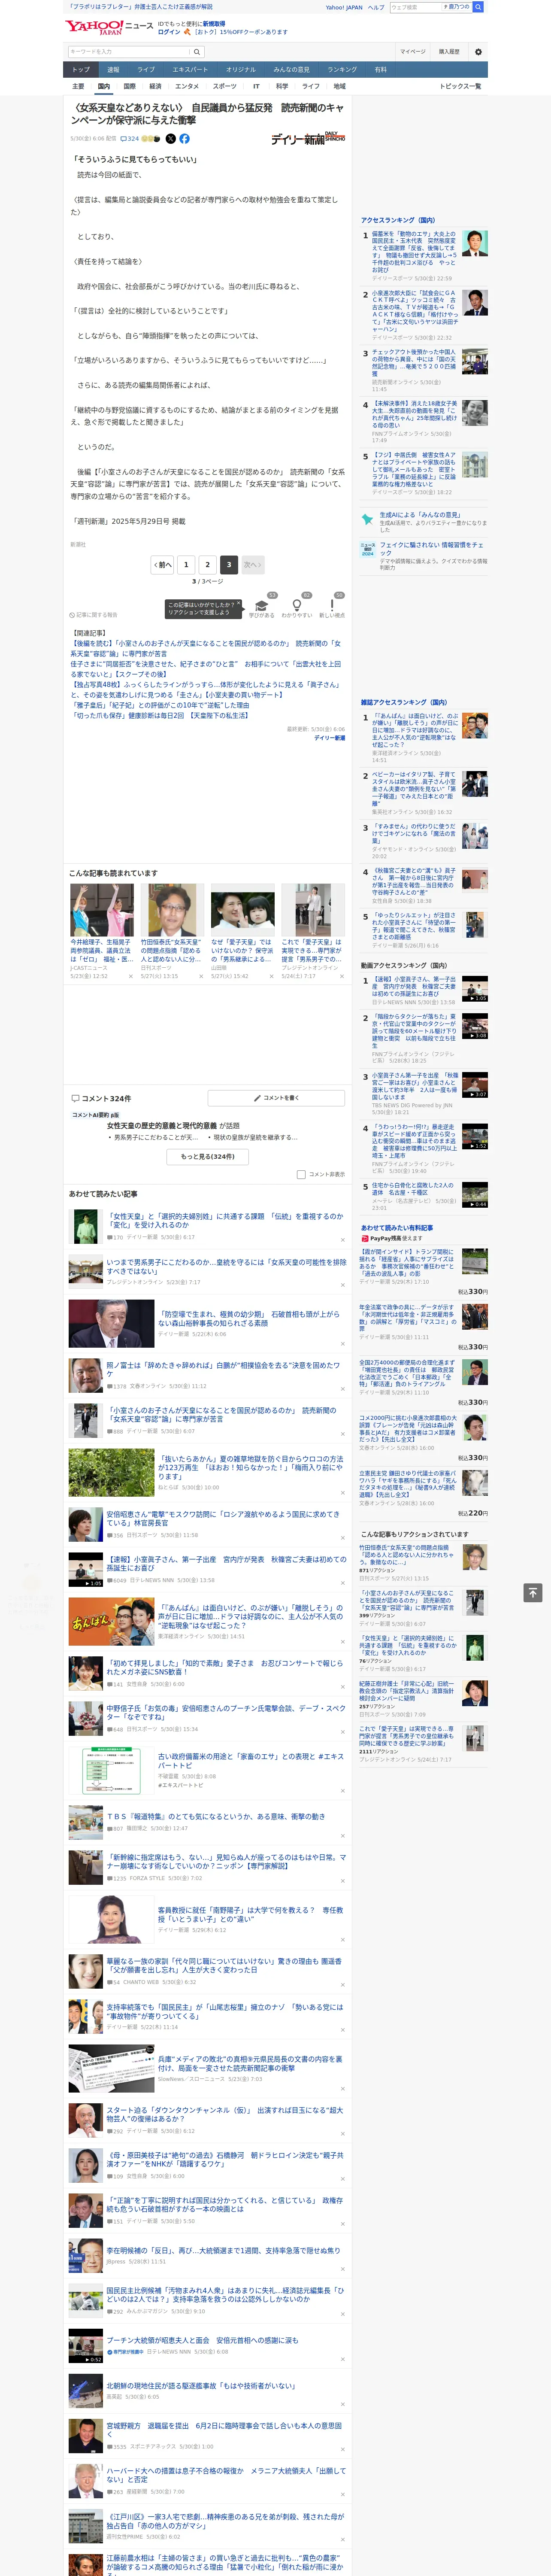The width and height of the screenshot is (551, 2576).
Task: Click the keyword search magnifier button
Action: [198, 52]
